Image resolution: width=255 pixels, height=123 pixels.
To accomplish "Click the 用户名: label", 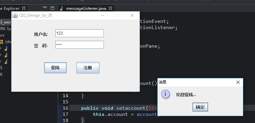I will [41, 34].
